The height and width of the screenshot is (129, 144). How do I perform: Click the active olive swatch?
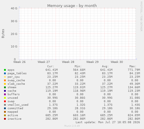pyautogui.click(x=5, y=115)
